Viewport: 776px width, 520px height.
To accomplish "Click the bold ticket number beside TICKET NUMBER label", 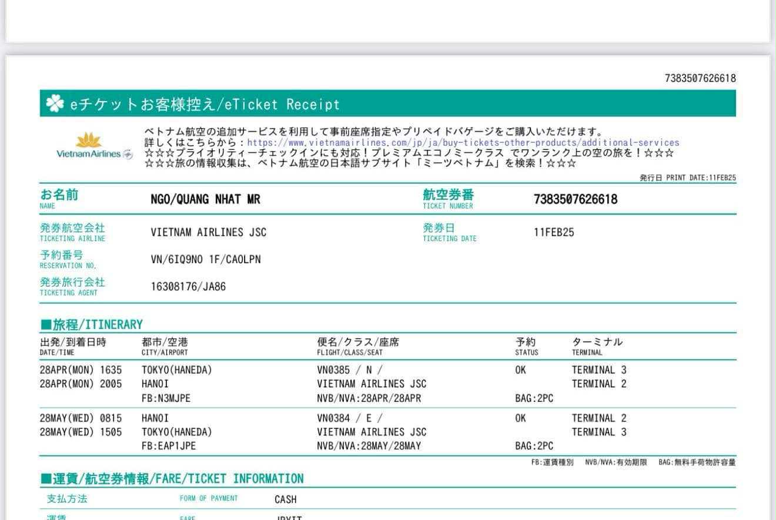I will tap(575, 199).
